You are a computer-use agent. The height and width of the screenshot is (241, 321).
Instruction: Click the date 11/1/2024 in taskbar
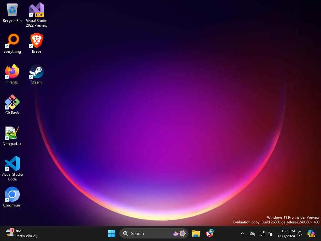click(286, 236)
